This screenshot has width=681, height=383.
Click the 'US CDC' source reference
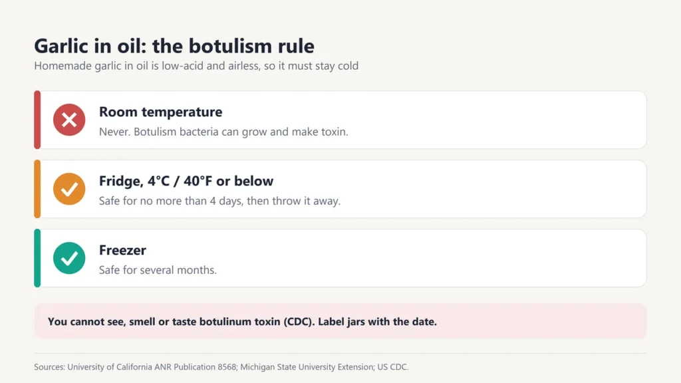pyautogui.click(x=392, y=367)
